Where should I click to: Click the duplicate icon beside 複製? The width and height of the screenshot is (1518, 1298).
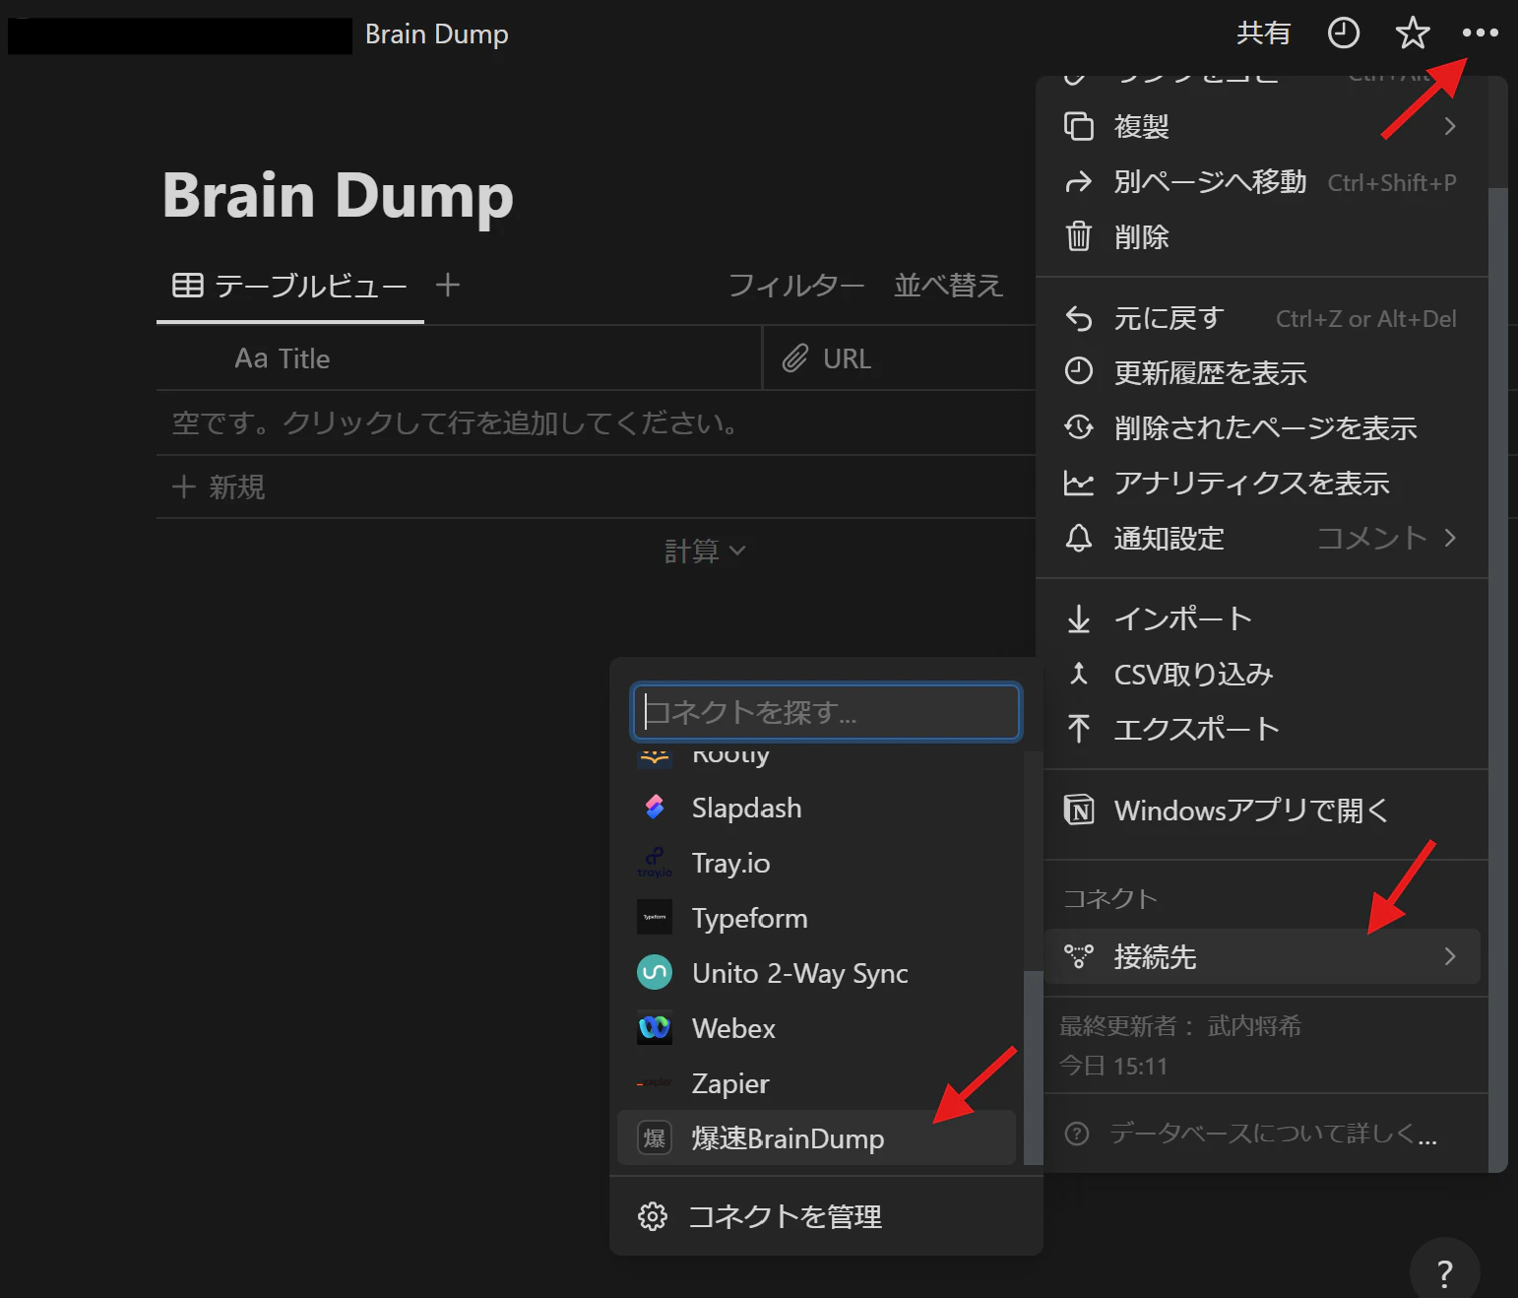(x=1079, y=126)
